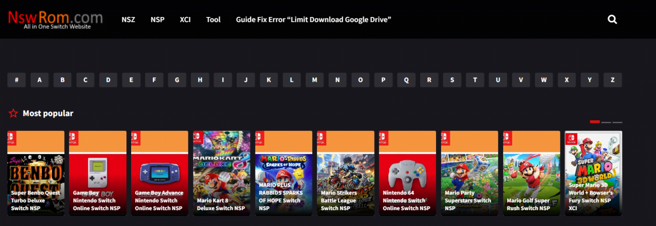This screenshot has height=226, width=656.
Task: Filter games by letter N
Action: pos(337,80)
